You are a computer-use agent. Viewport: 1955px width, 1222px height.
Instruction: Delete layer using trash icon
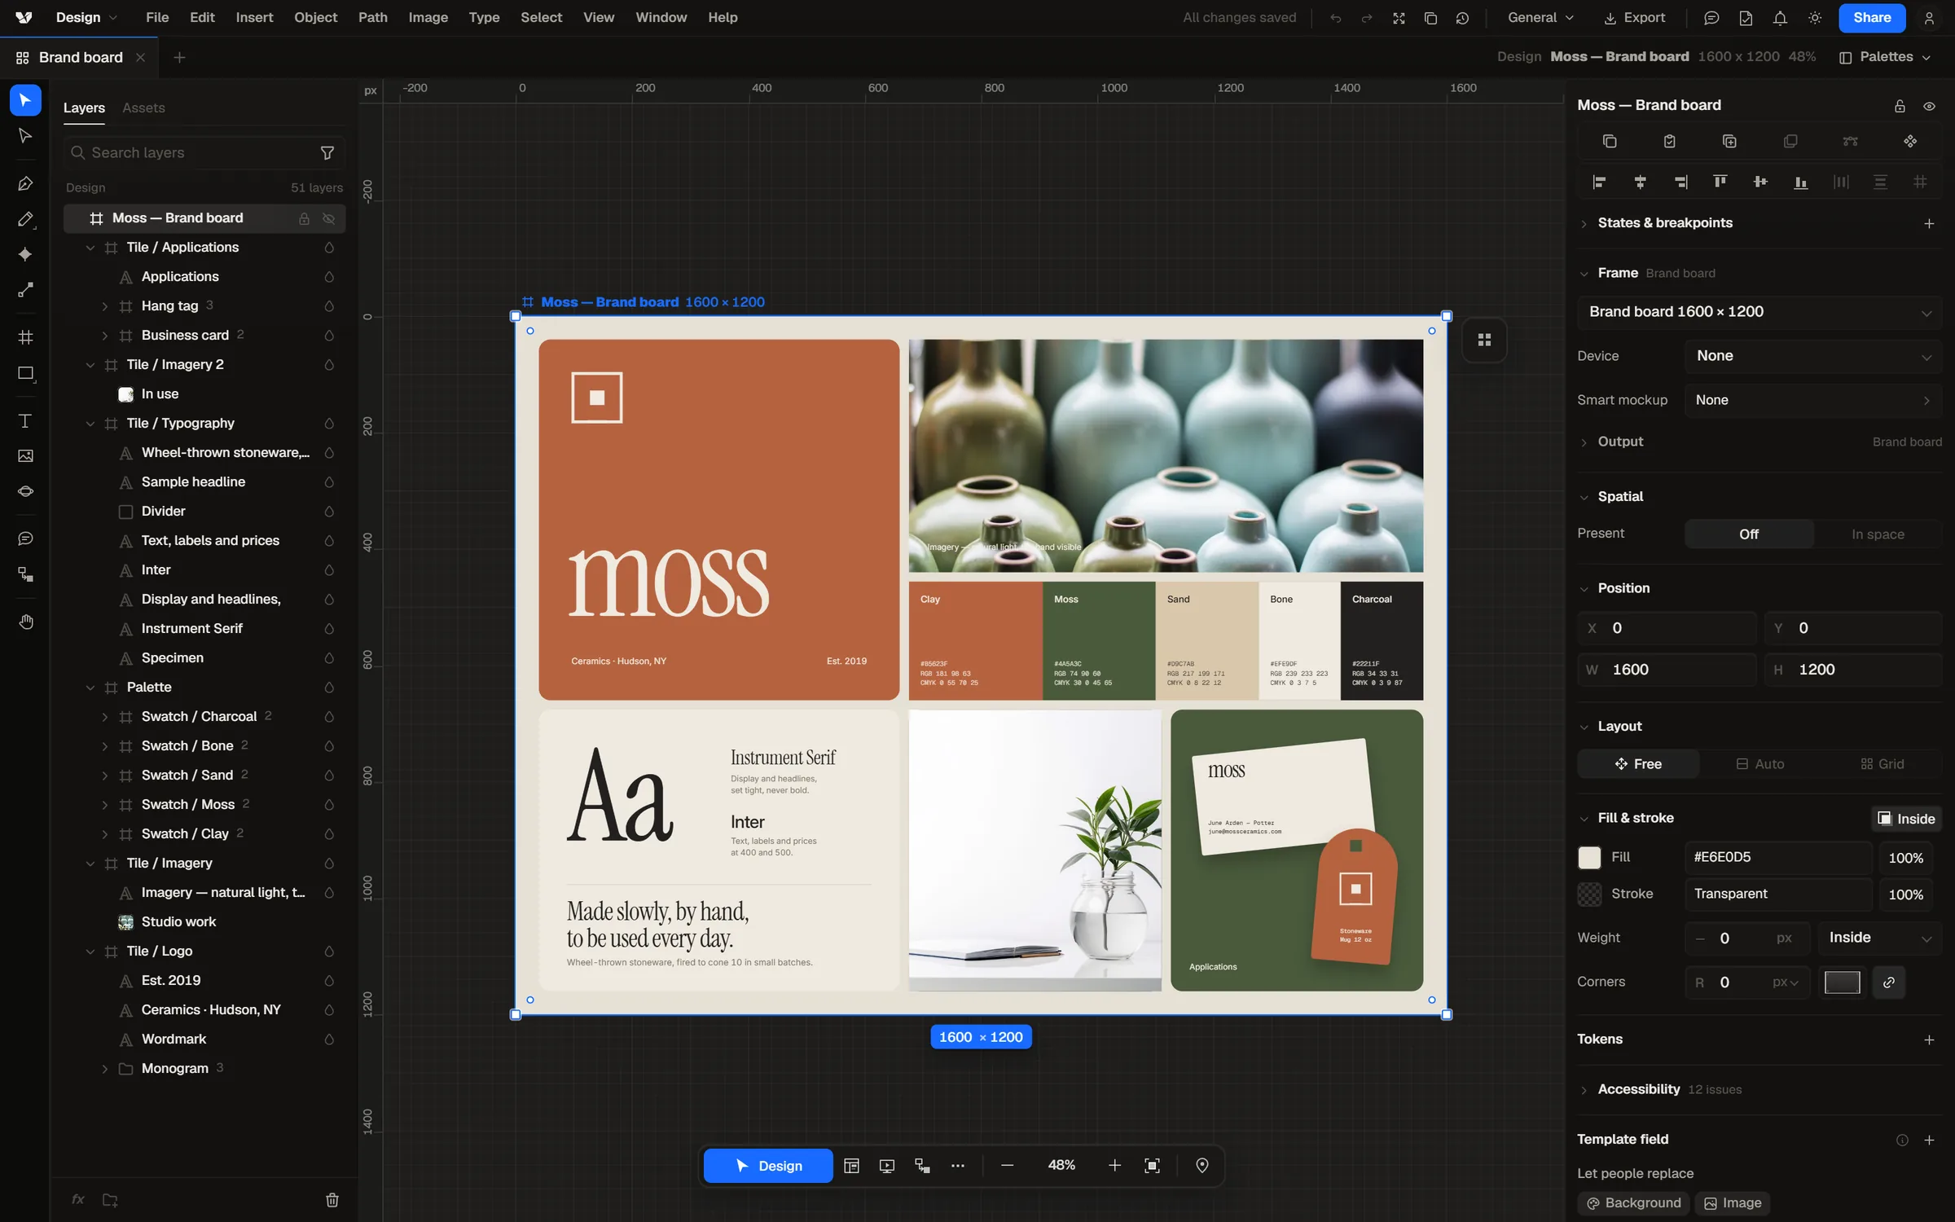coord(332,1199)
